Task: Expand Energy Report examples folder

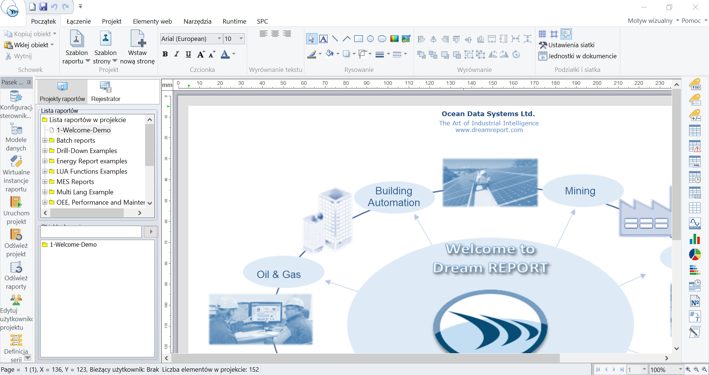Action: 45,161
